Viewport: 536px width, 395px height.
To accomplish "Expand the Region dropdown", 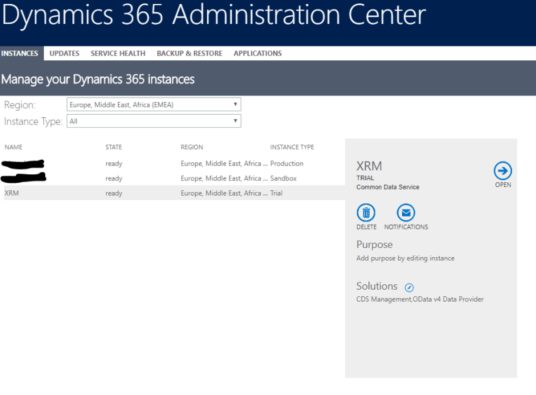I will pos(154,105).
